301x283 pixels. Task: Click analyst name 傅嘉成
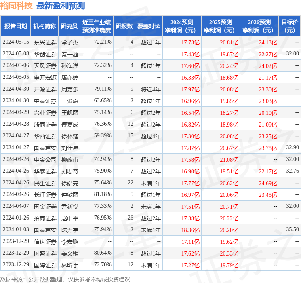pos(70,125)
